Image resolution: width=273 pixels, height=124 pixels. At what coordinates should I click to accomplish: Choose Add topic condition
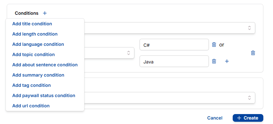coord(34,54)
